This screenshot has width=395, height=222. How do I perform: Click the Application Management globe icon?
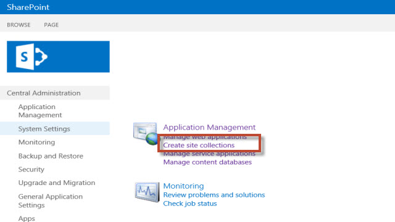[146, 134]
